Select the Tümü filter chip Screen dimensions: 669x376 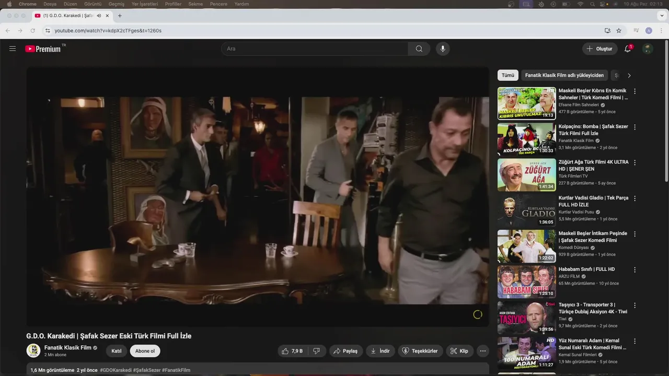pos(508,75)
